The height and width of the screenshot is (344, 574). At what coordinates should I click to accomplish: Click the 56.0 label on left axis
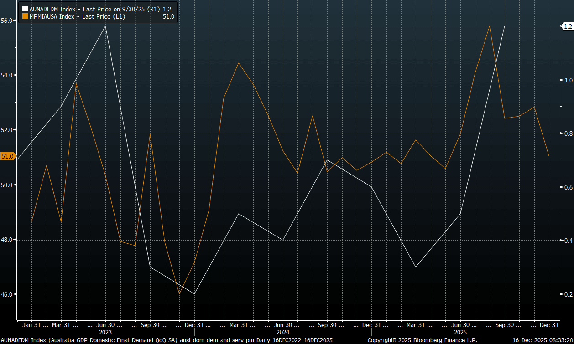pos(8,21)
